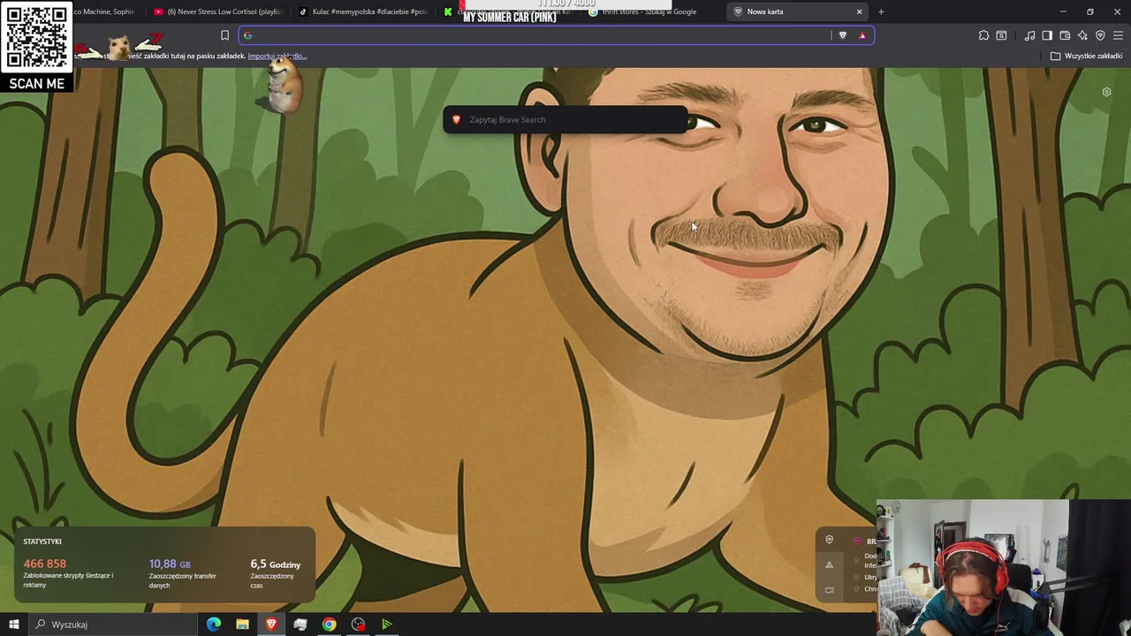Open the Extensions puzzle icon
Screen dimensions: 1131x636
click(983, 35)
